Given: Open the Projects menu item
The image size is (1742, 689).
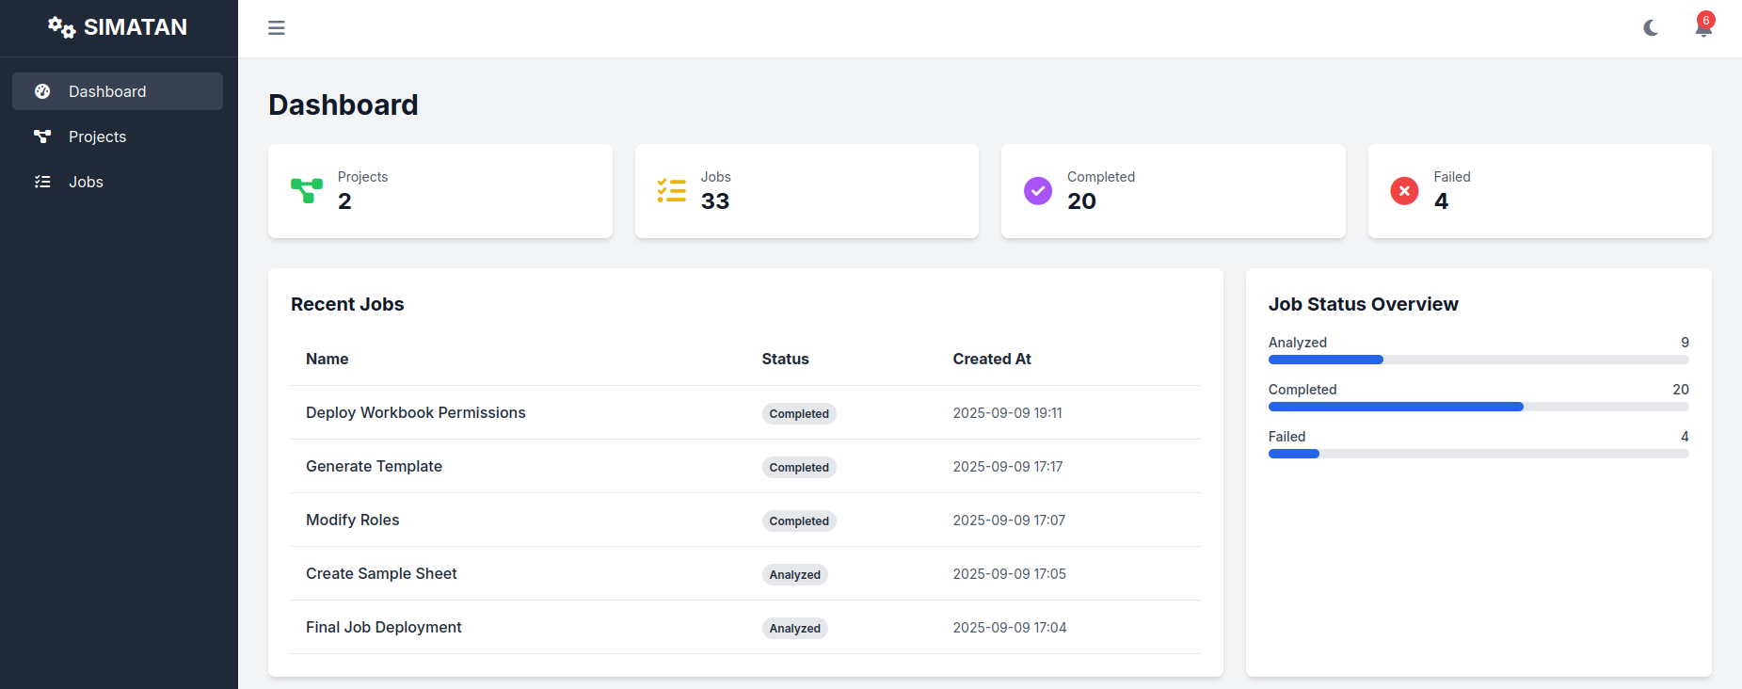Looking at the screenshot, I should tap(118, 136).
